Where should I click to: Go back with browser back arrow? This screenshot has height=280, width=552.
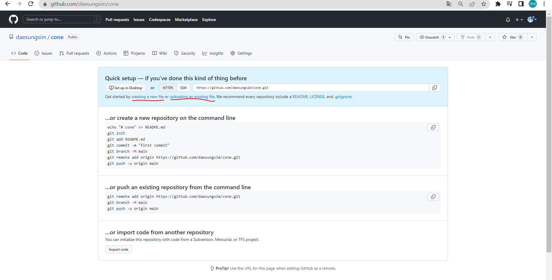tap(8, 4)
